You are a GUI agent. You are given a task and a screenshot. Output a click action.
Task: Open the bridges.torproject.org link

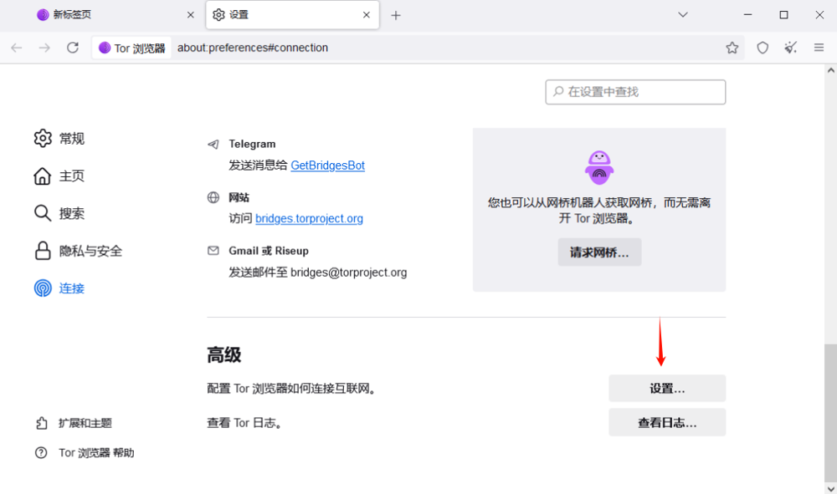click(x=309, y=219)
